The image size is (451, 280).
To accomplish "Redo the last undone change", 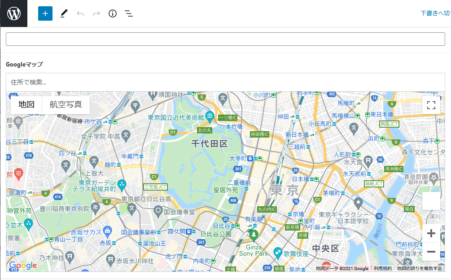I will tap(96, 13).
